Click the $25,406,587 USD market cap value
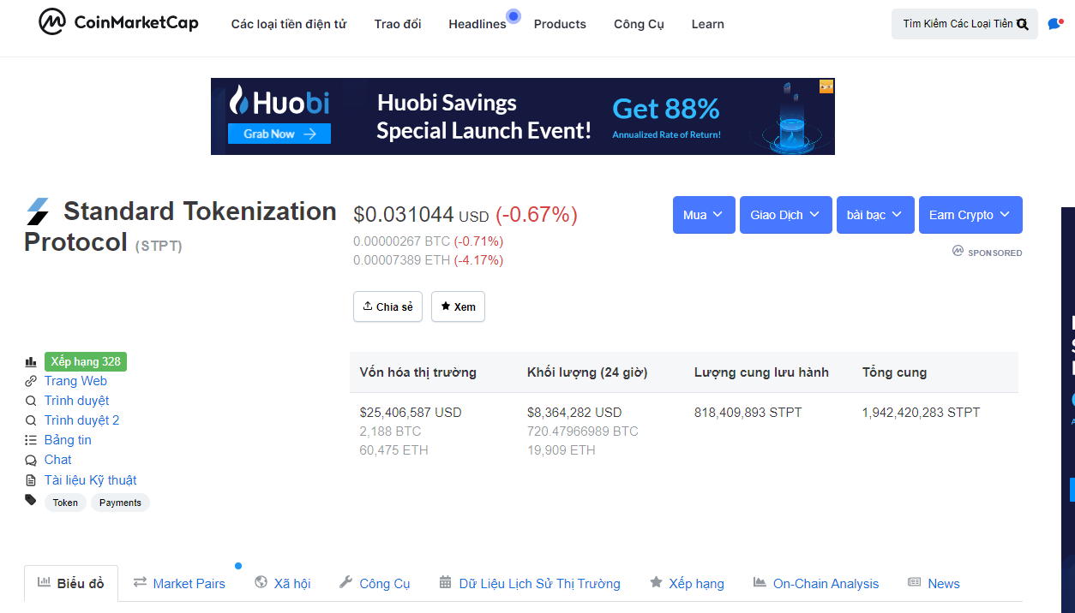Screen dimensions: 1075x613 [x=411, y=412]
